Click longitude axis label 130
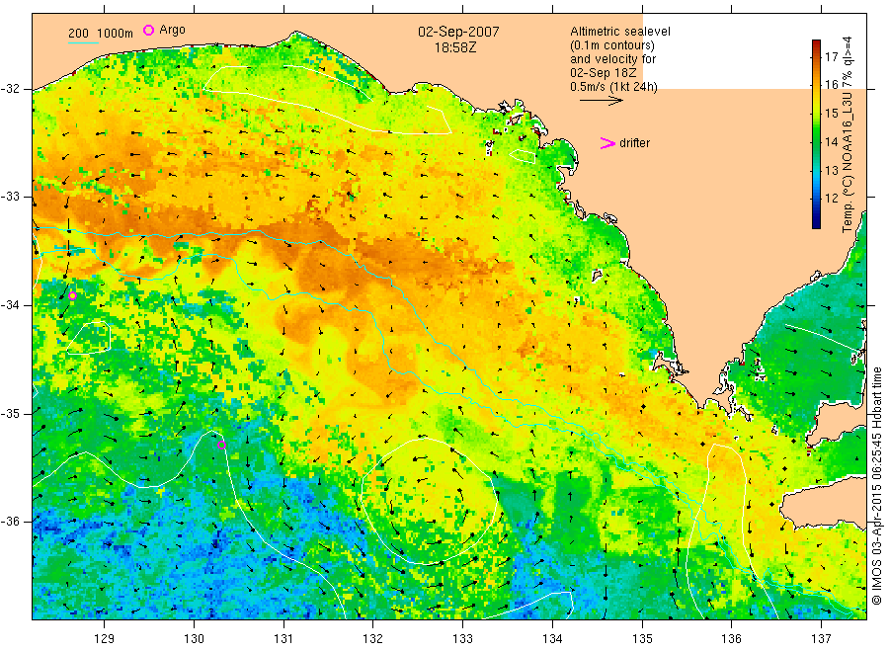The width and height of the screenshot is (889, 652). point(194,638)
